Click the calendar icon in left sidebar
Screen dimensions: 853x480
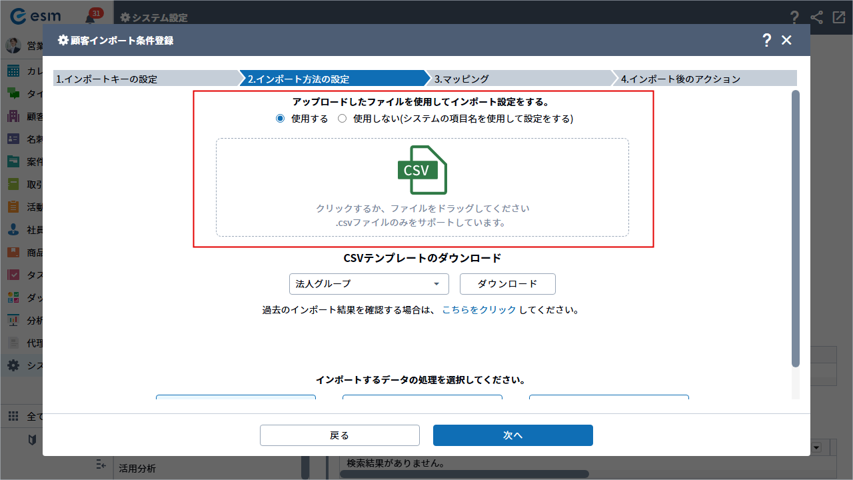[x=13, y=71]
